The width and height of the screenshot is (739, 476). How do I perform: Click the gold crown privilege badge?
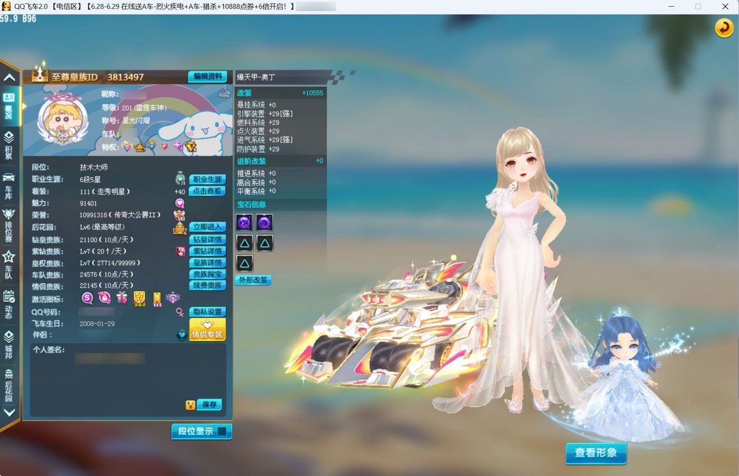point(140,147)
